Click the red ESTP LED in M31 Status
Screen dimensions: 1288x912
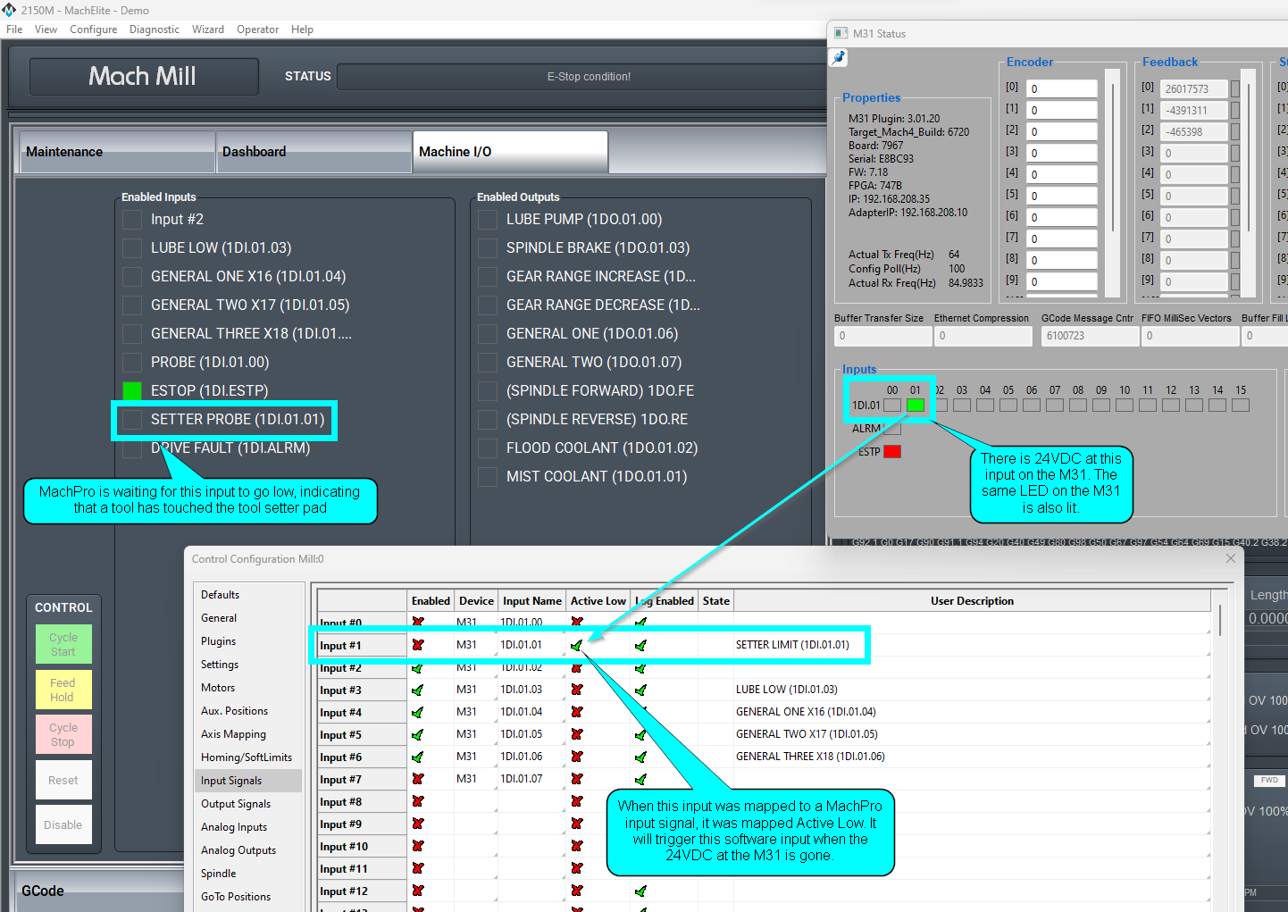(x=892, y=452)
